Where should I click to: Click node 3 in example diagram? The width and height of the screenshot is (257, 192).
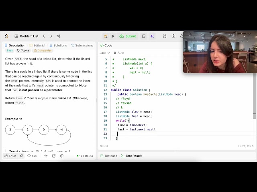point(10,130)
